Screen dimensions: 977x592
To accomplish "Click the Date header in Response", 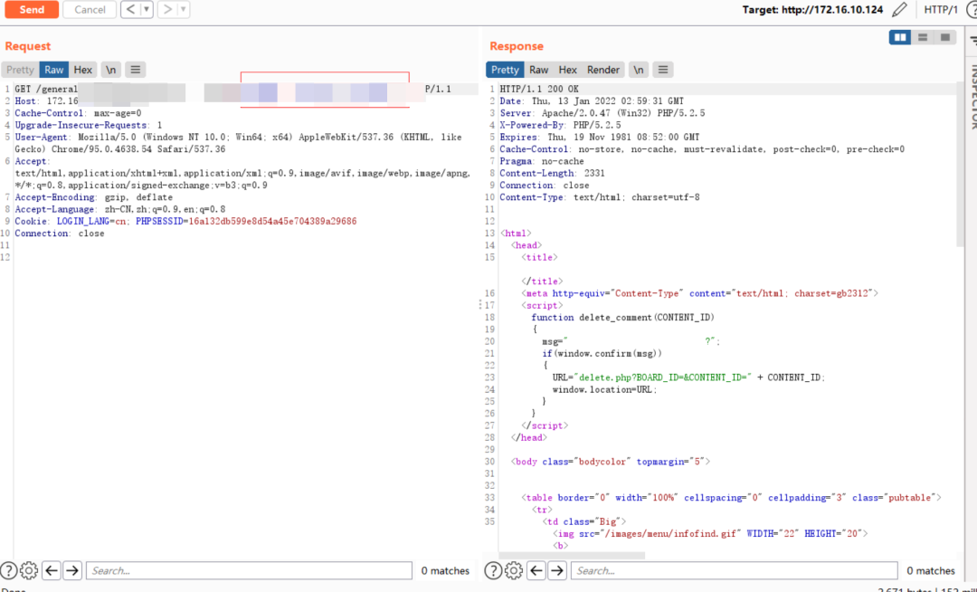I will (x=592, y=101).
